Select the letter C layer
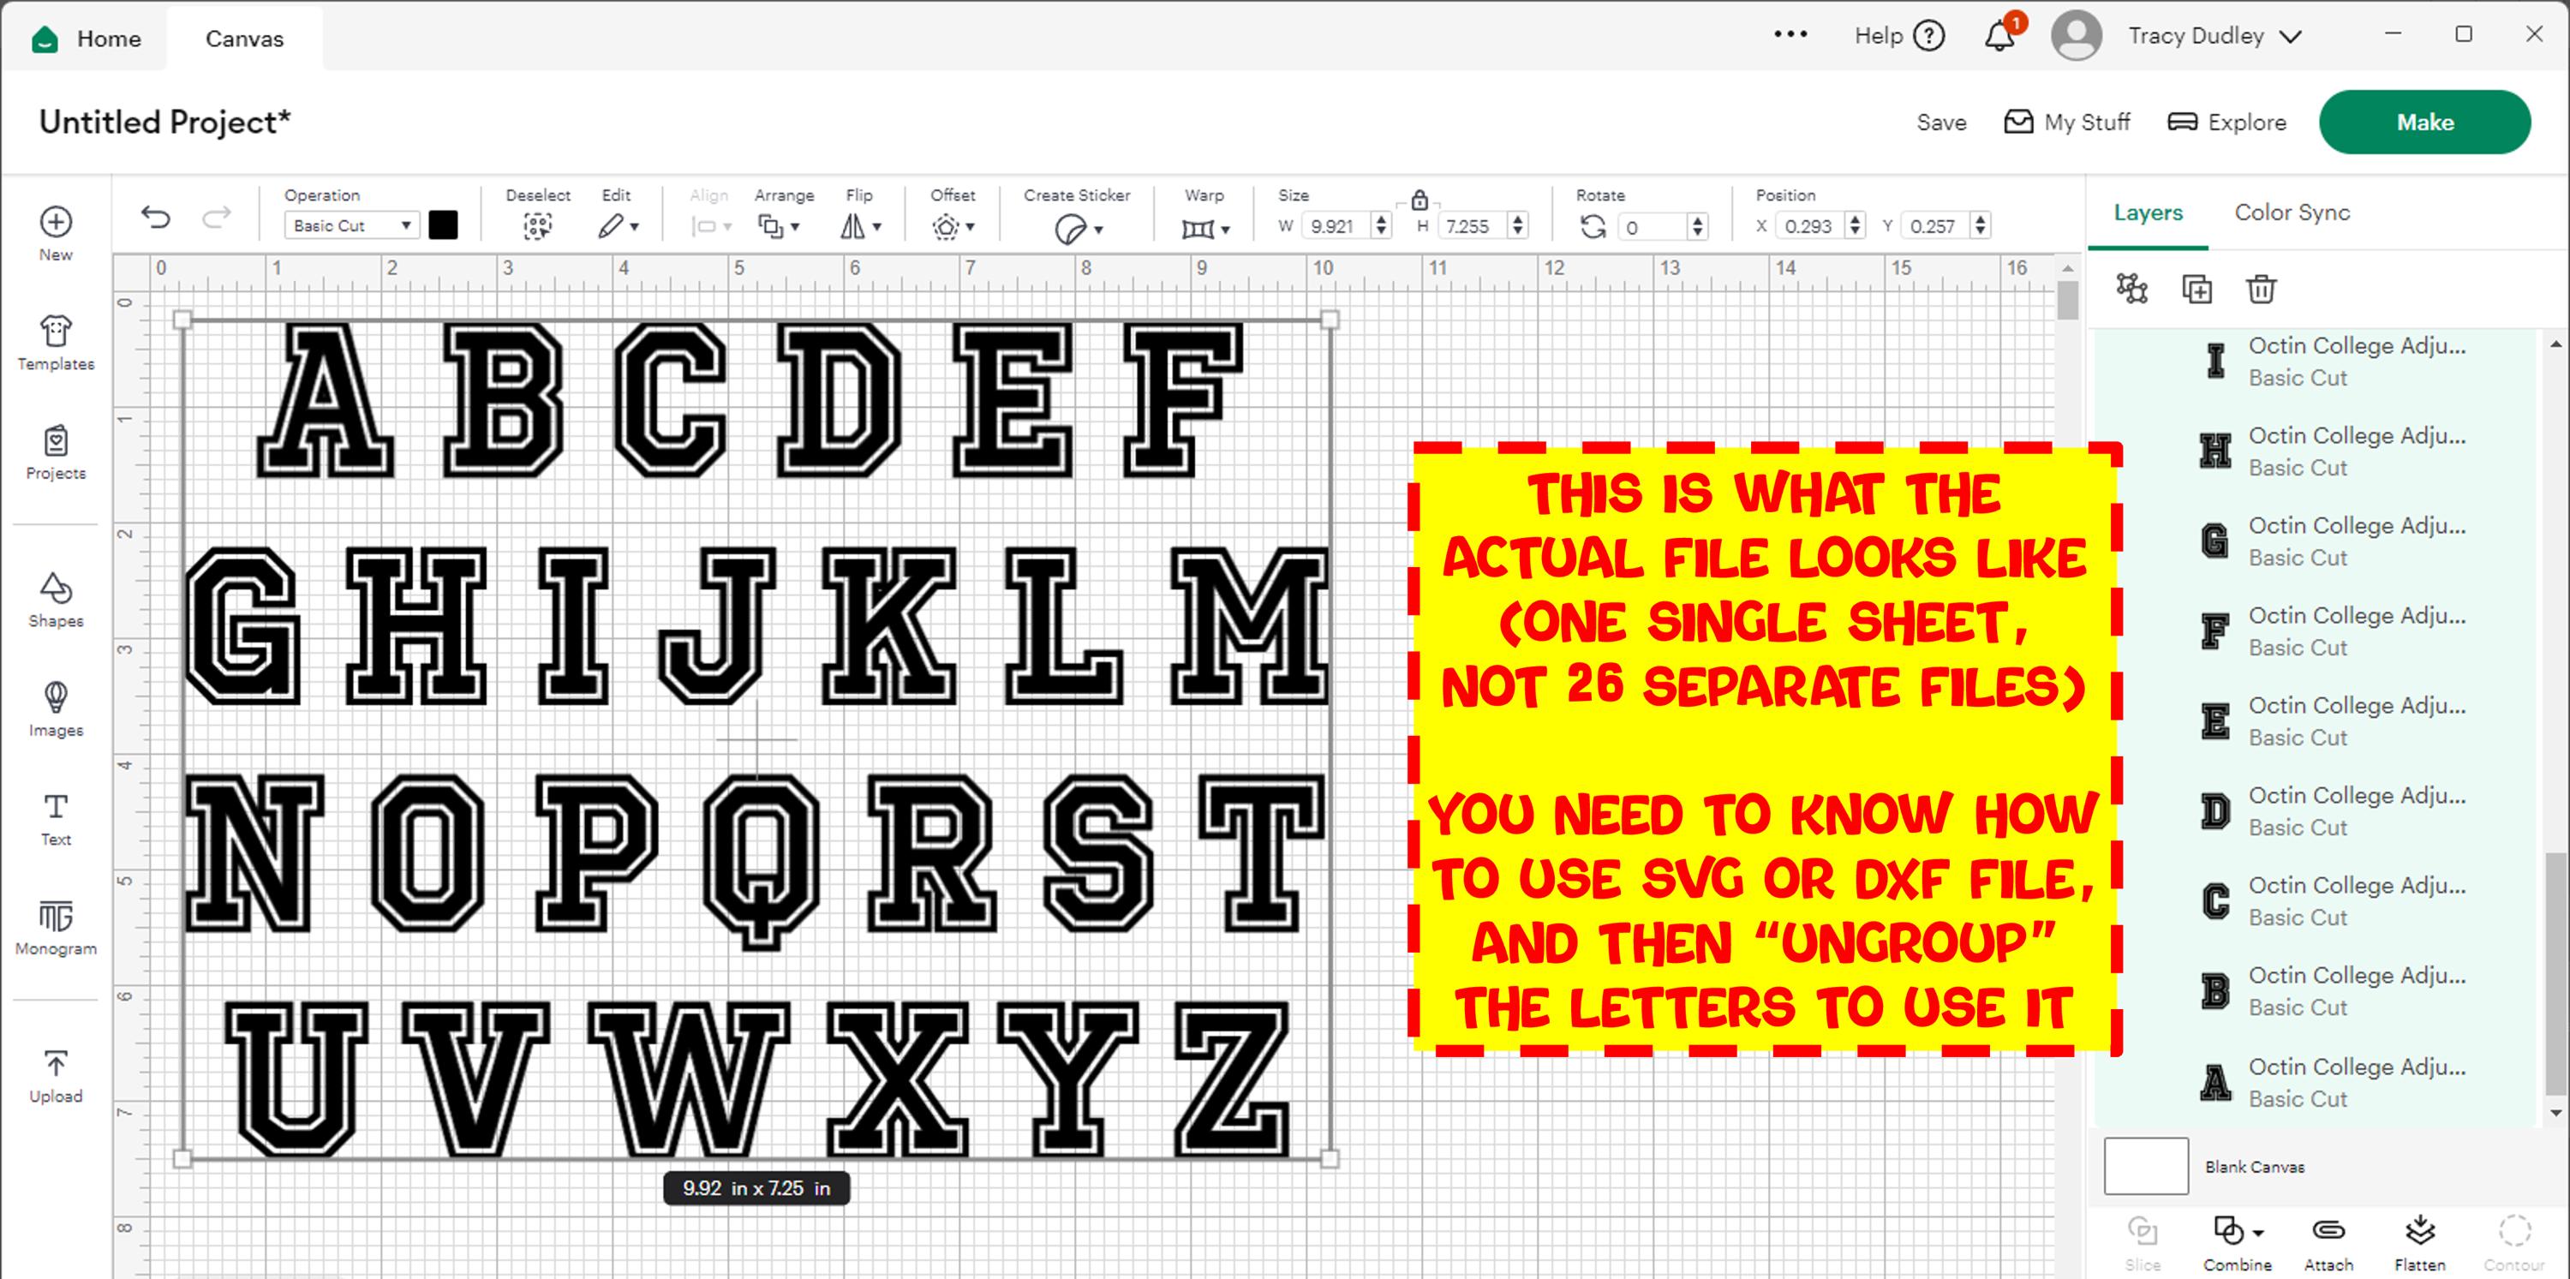2570x1279 pixels. (x=2313, y=899)
